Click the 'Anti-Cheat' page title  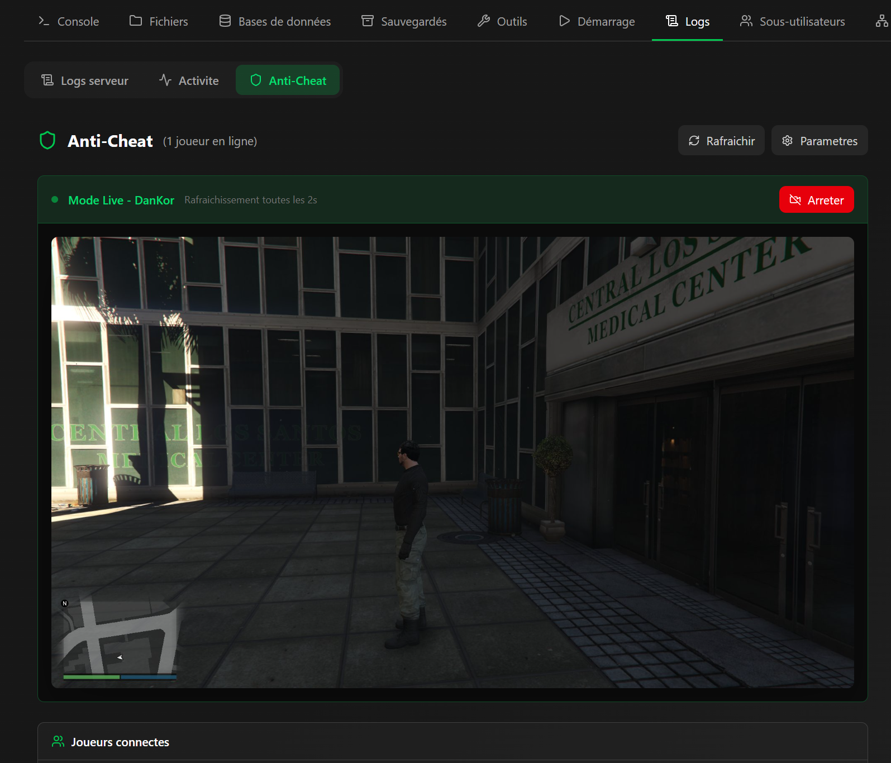[x=110, y=141]
